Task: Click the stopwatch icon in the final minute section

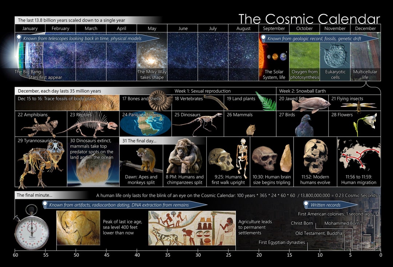Action: click(32, 228)
